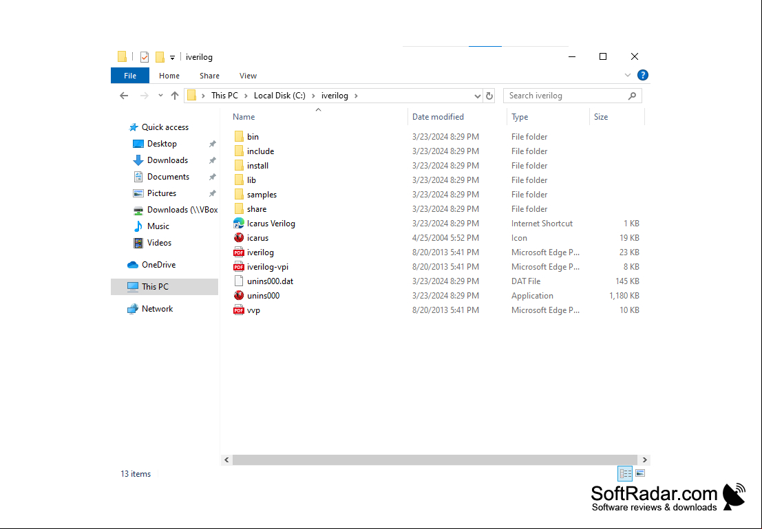Open the address bar history dropdown
This screenshot has height=529, width=762.
[x=477, y=96]
